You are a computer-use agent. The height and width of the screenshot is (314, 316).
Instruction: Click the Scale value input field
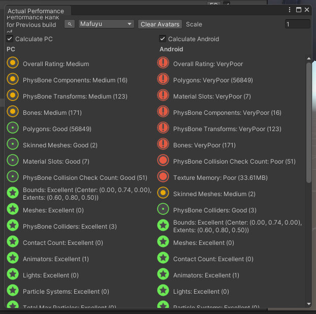click(297, 24)
